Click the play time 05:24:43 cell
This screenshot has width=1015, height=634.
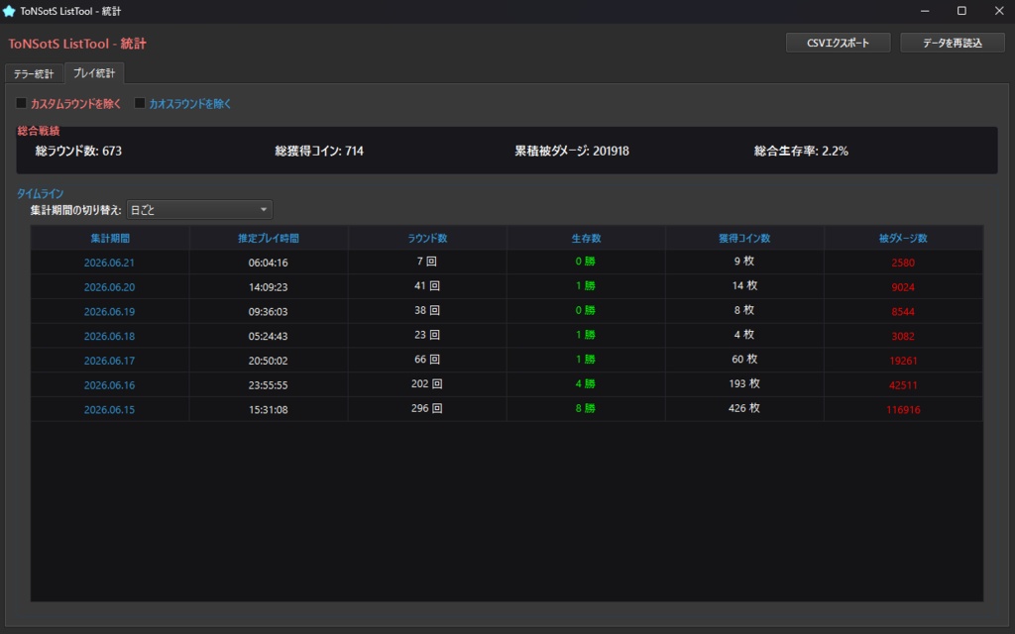pos(268,337)
